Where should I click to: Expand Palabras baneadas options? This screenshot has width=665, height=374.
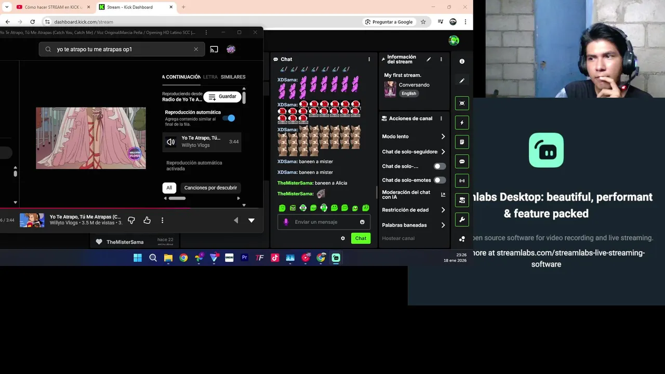pyautogui.click(x=443, y=225)
